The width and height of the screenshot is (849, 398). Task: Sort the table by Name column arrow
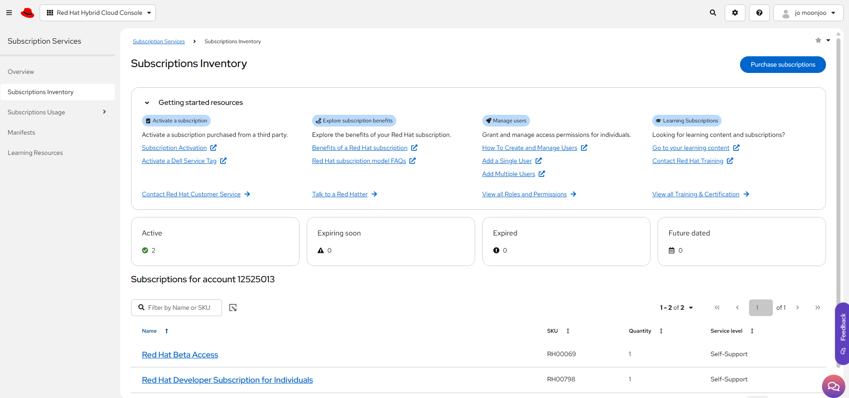[x=167, y=331]
